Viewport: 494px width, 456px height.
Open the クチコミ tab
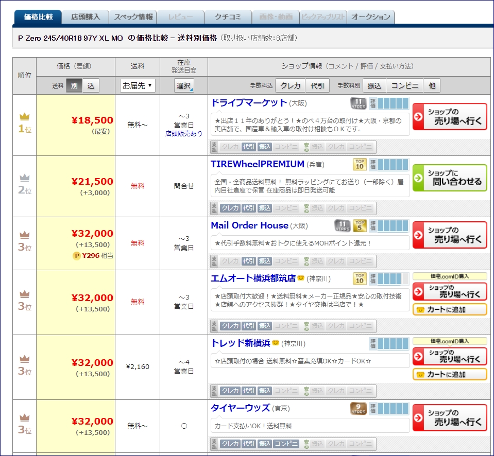228,17
